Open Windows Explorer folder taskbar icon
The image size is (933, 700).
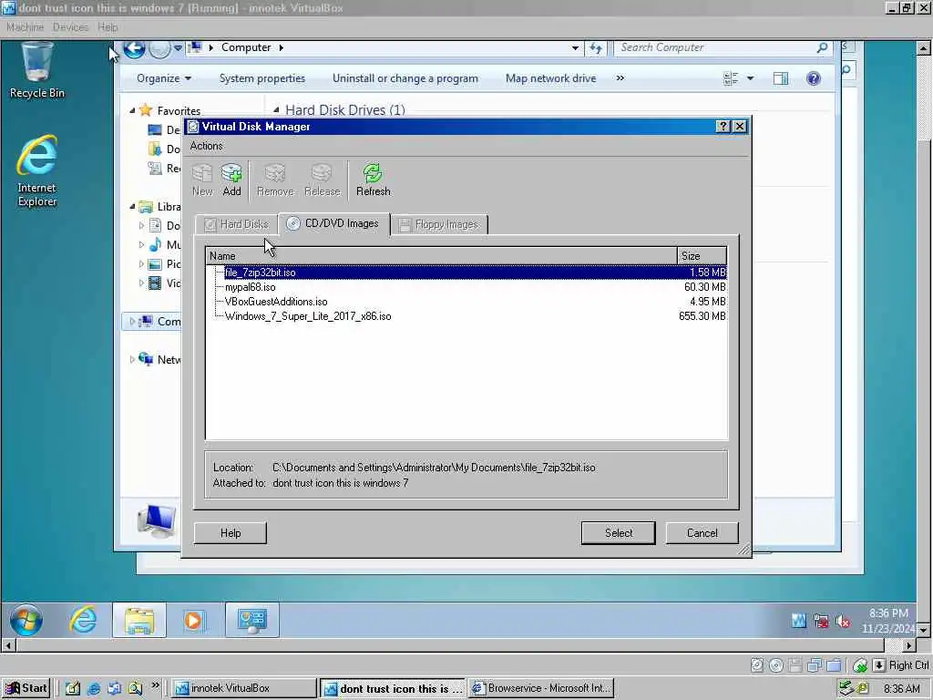coord(139,620)
